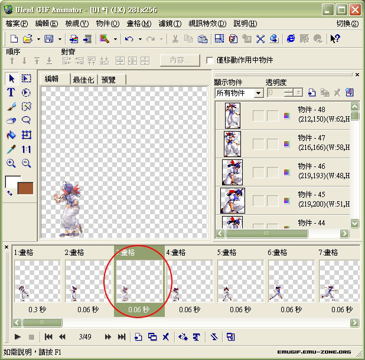Screen dimensions: 365x360
Task: Expand the Undo history dropdown arrow
Action: tap(140, 39)
